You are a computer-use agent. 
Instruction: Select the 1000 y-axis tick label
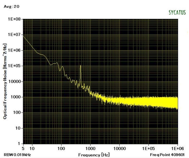pyautogui.click(x=17, y=97)
